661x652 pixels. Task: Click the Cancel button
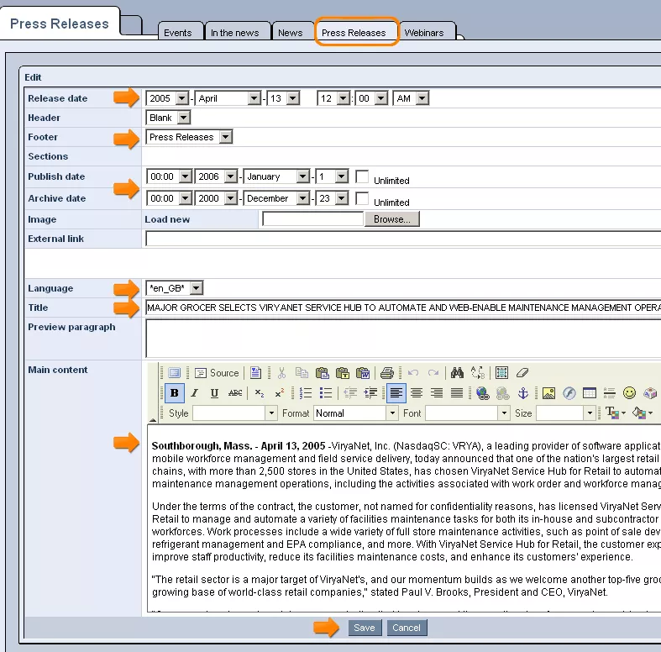pos(407,628)
